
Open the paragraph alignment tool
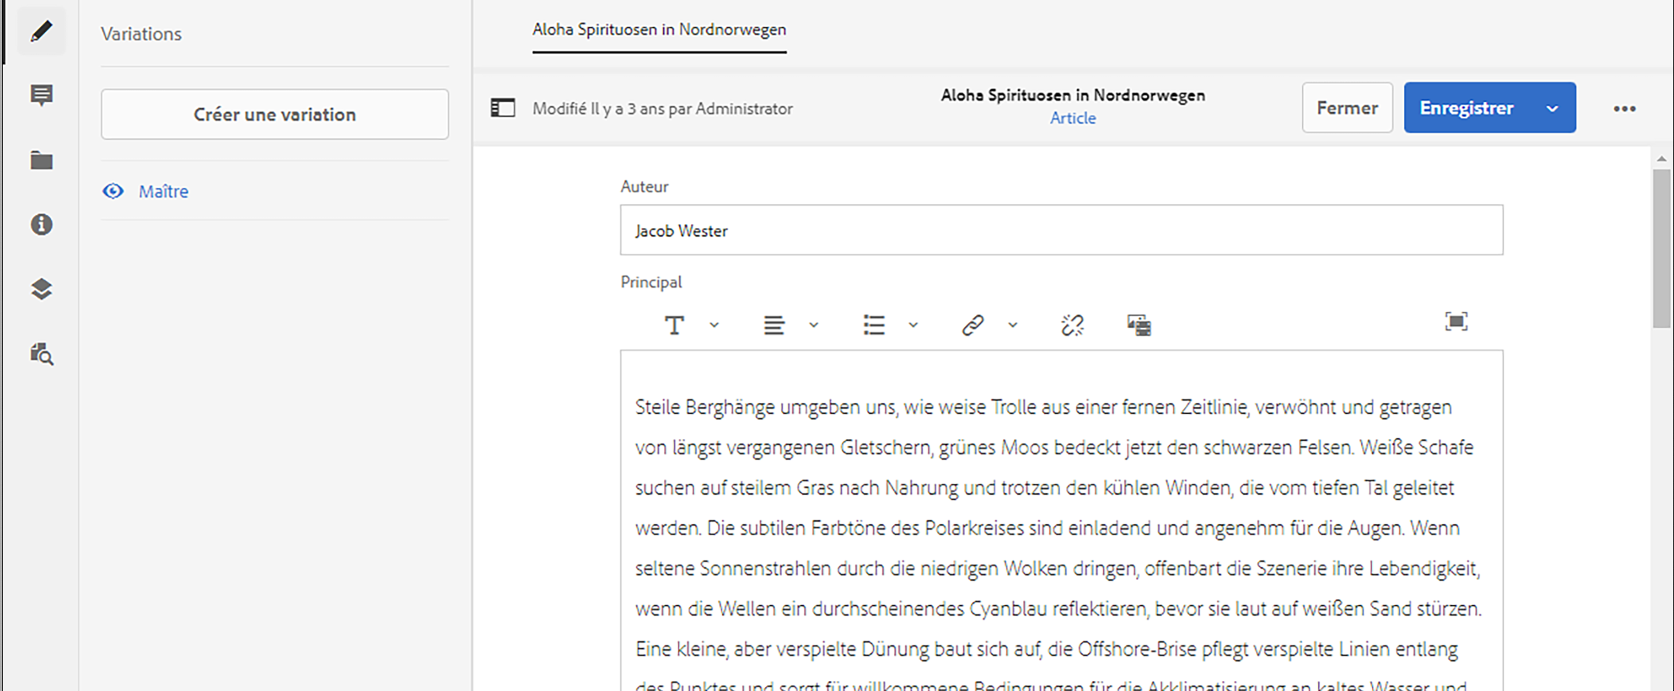(774, 325)
